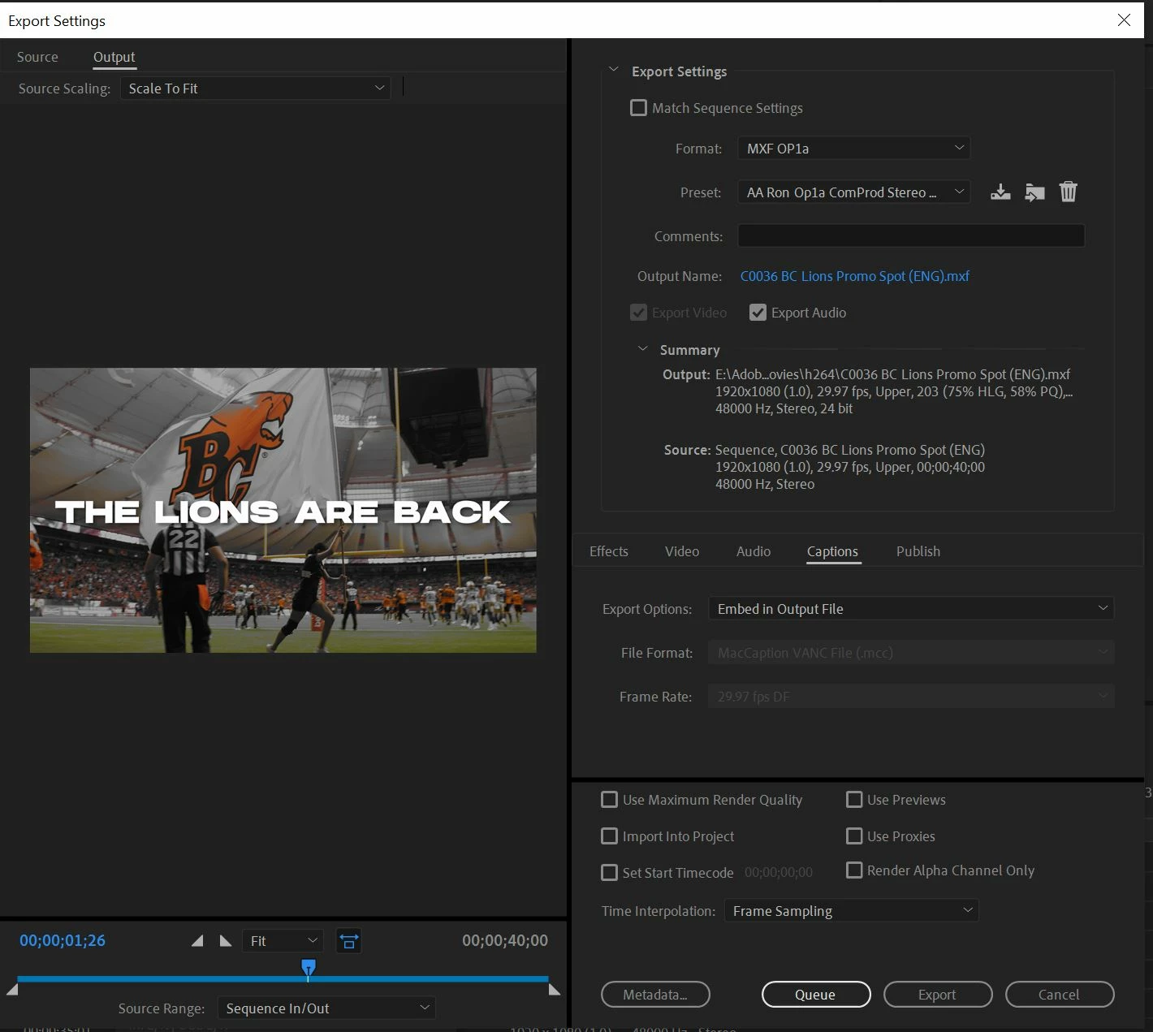This screenshot has height=1032, width=1153.
Task: Switch to the Source tab
Action: [x=37, y=57]
